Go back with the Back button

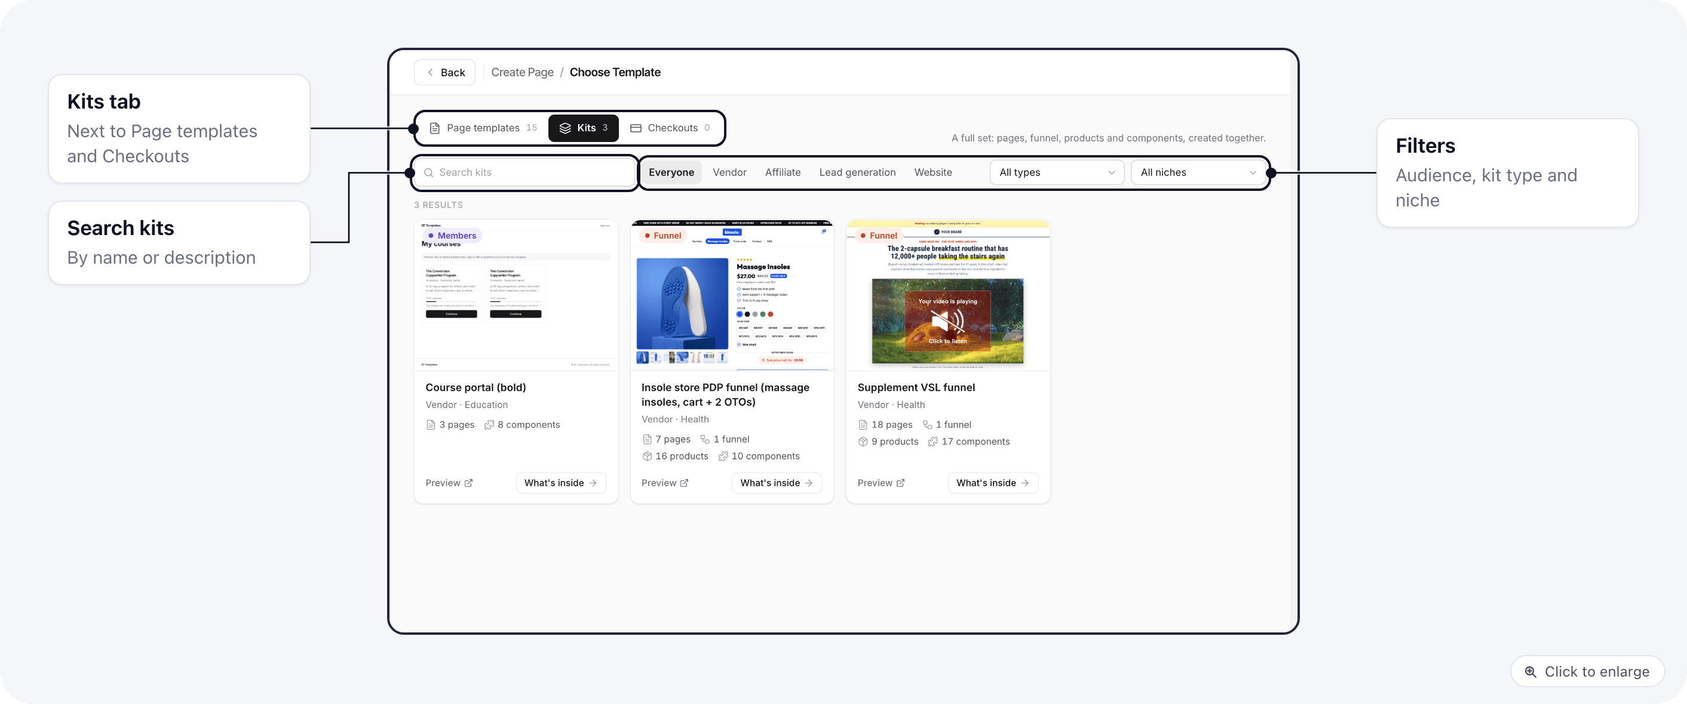click(444, 73)
